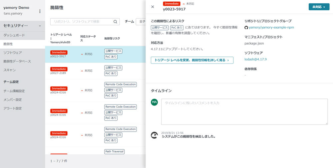This screenshot has height=168, width=333.
Task: Select スキャン from the sidebar
Action: tap(9, 70)
